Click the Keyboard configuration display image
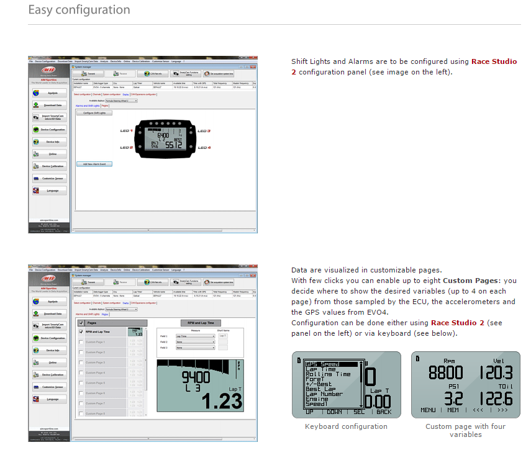 tap(345, 385)
